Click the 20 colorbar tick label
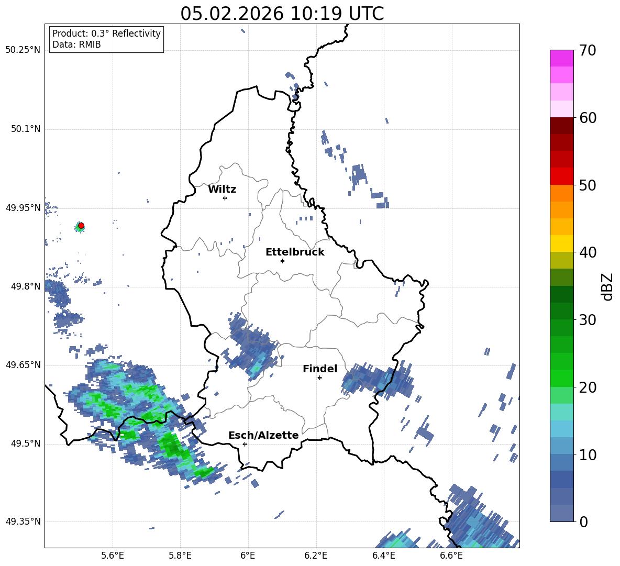620x566 pixels. [588, 387]
